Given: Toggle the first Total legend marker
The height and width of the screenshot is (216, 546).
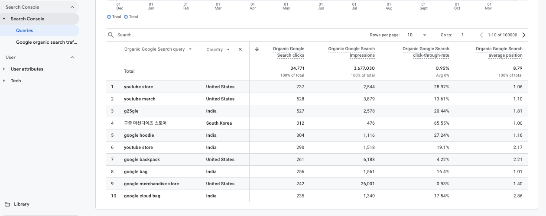Looking at the screenshot, I should click(x=109, y=17).
